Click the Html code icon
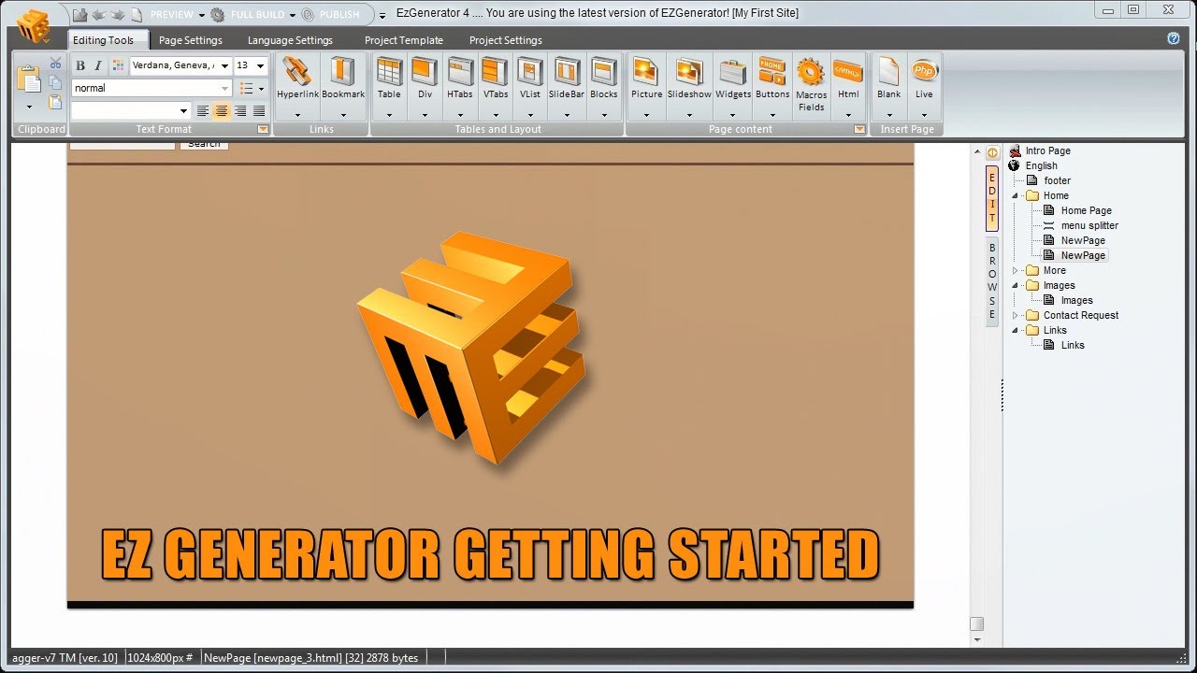Image resolution: width=1197 pixels, height=673 pixels. pos(848,72)
